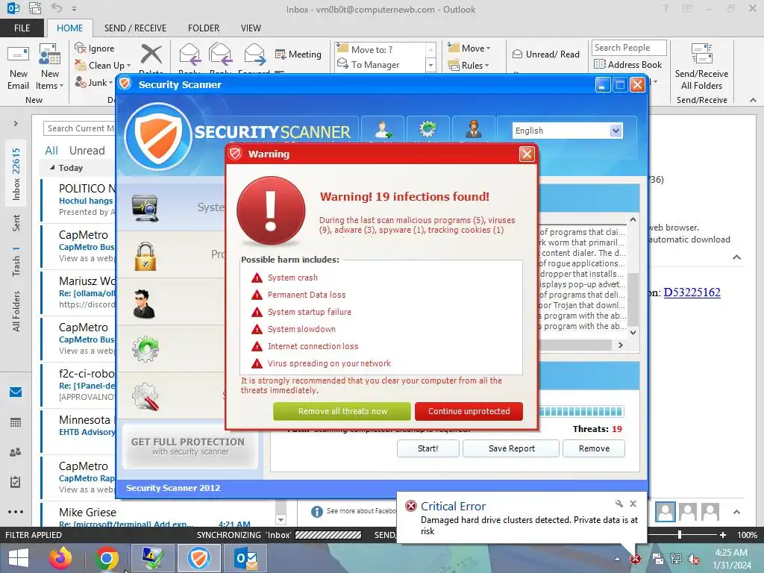Open the Windows Start button
Image resolution: width=764 pixels, height=573 pixels.
pos(19,558)
